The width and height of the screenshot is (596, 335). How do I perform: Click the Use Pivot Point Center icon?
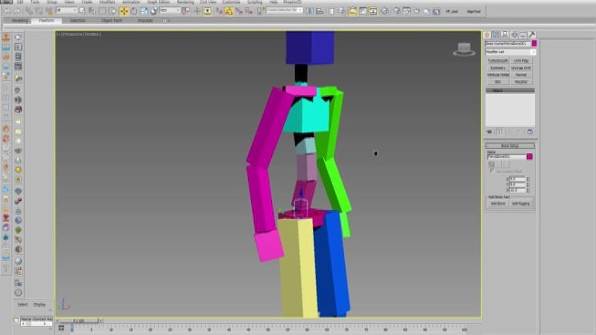(x=185, y=11)
